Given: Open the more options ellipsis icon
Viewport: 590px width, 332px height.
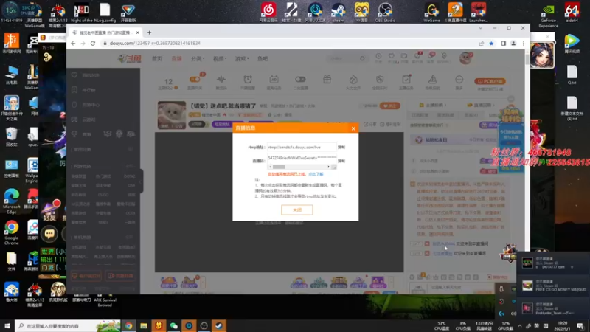Looking at the screenshot, I should click(x=459, y=80).
